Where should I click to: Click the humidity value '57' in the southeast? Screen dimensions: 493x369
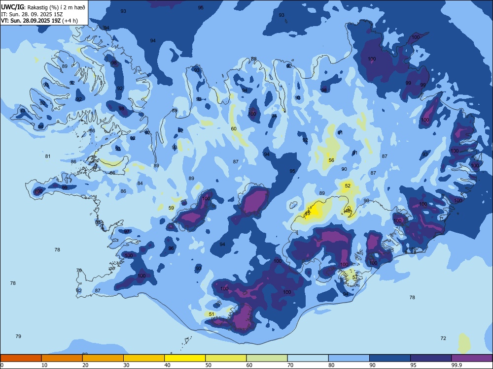coord(355,277)
